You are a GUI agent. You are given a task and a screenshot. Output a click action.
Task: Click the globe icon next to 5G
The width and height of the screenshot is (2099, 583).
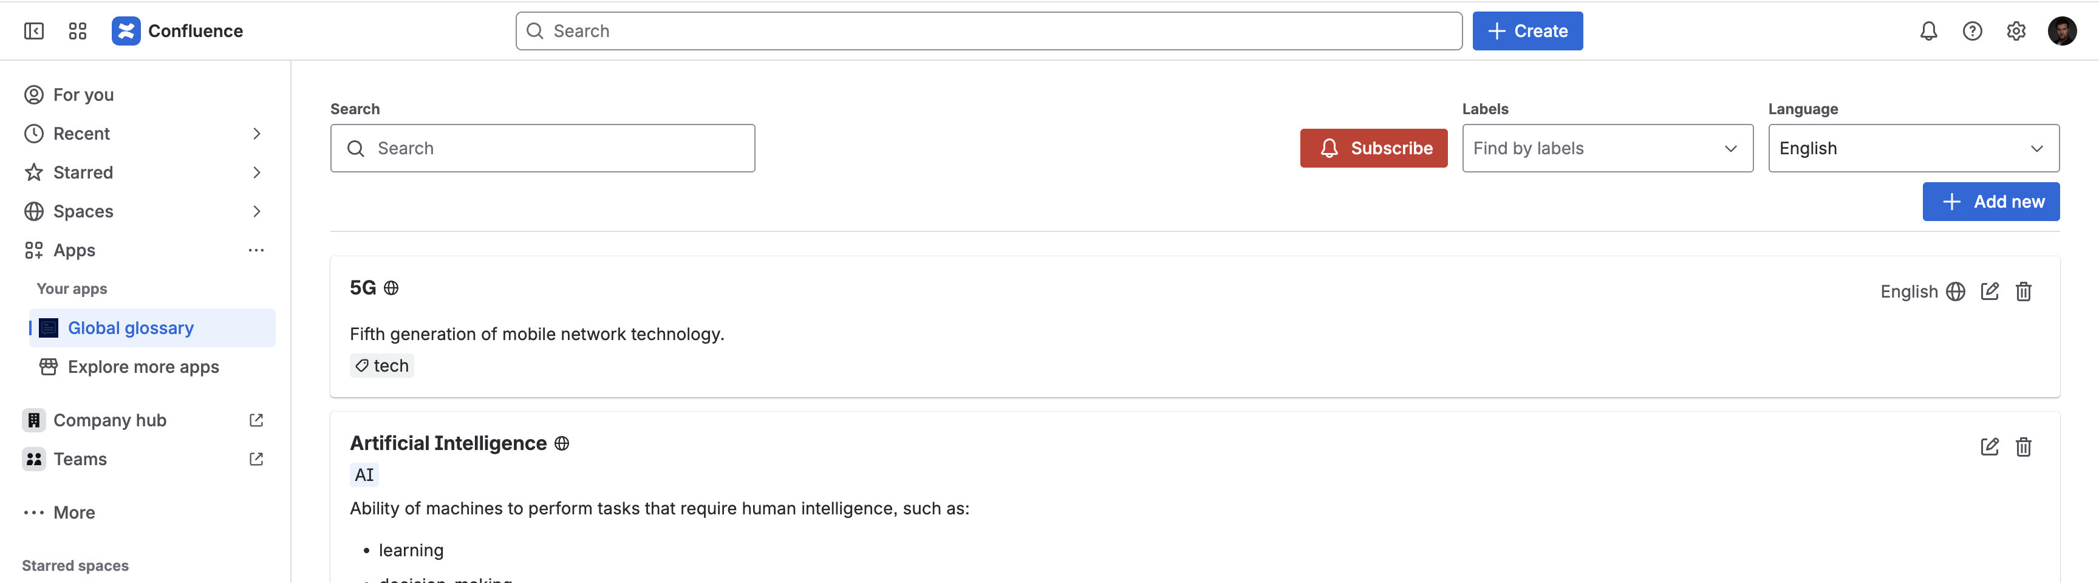(391, 287)
